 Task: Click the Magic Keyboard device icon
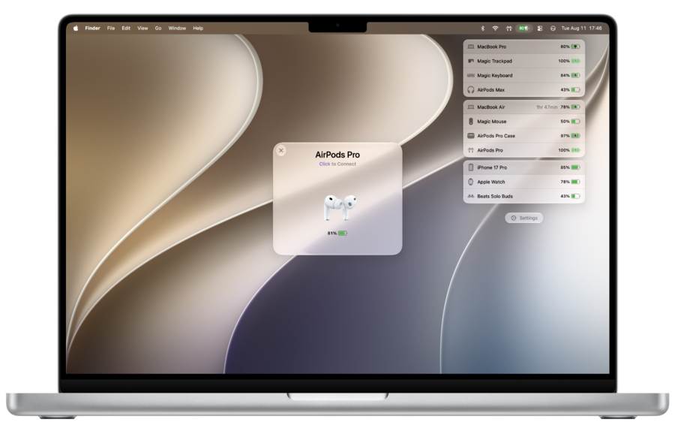click(470, 75)
